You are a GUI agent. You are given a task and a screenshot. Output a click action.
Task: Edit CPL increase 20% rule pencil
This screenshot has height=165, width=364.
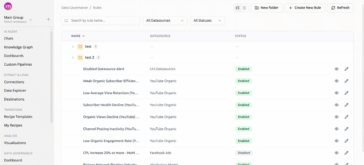point(346,153)
